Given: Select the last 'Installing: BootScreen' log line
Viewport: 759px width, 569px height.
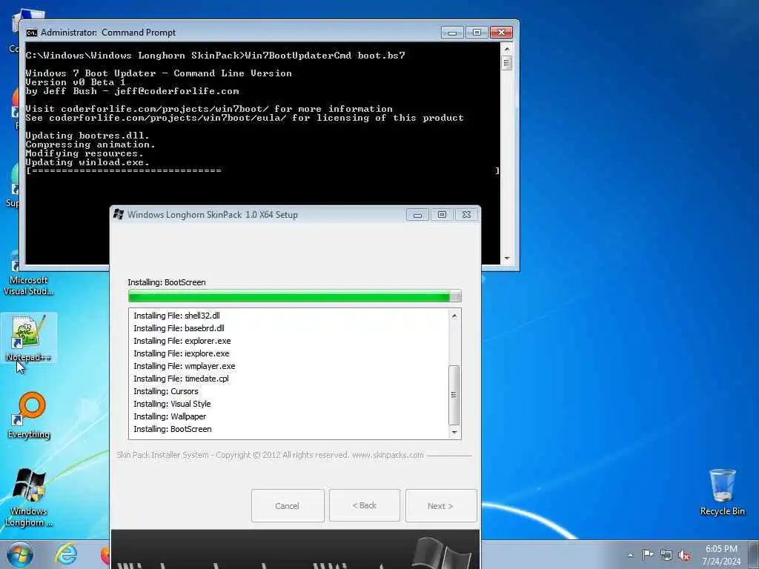Looking at the screenshot, I should click(x=173, y=429).
